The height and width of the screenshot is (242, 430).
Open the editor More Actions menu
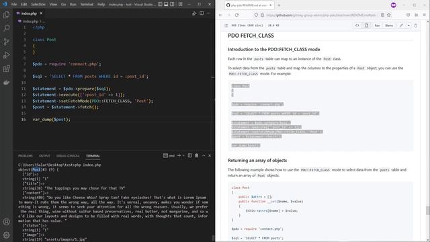point(209,13)
